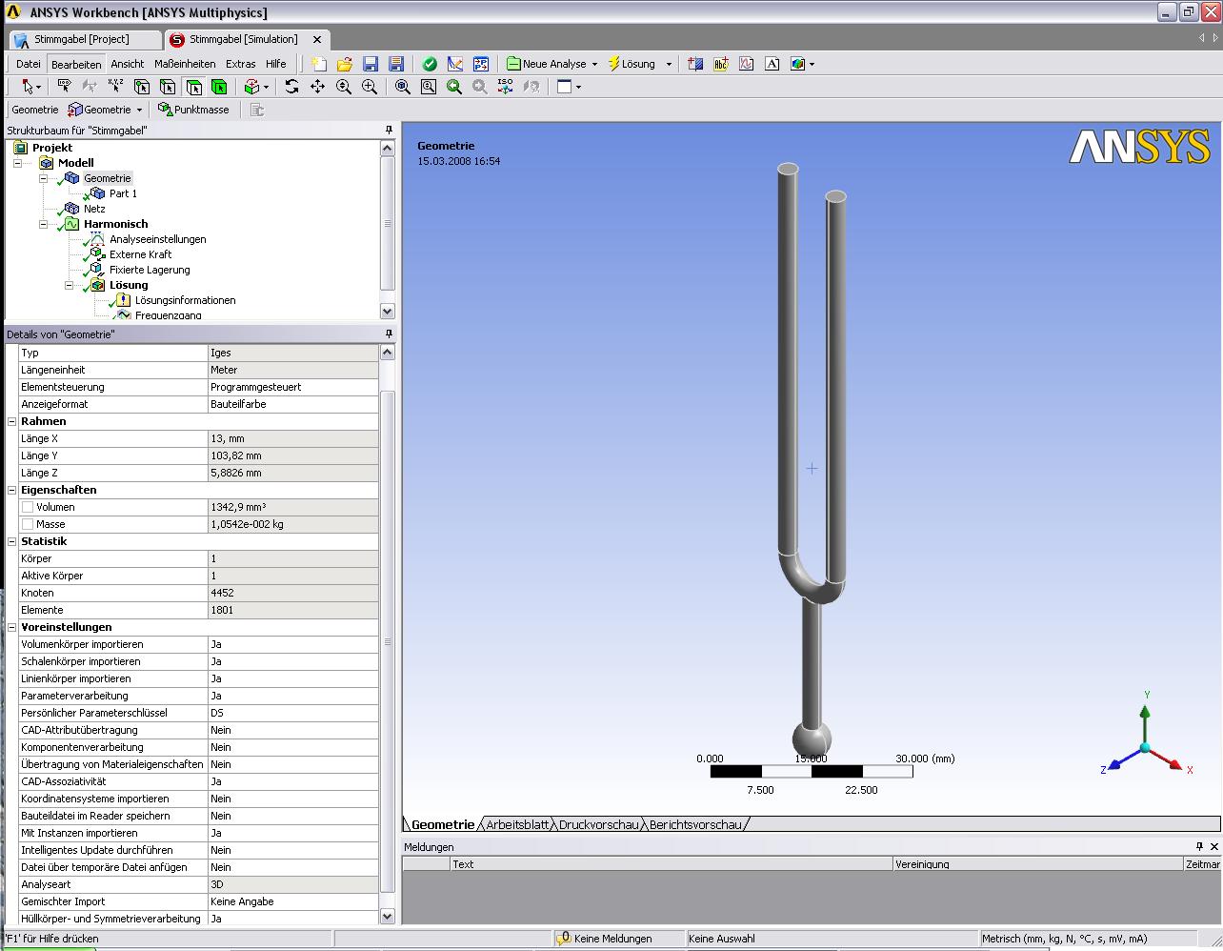Select Analyseeinstellungen in the tree
Image resolution: width=1223 pixels, height=951 pixels.
click(157, 239)
